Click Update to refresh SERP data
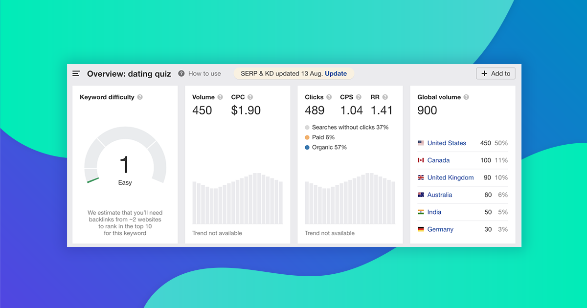Viewport: 587px width, 308px height. (336, 74)
